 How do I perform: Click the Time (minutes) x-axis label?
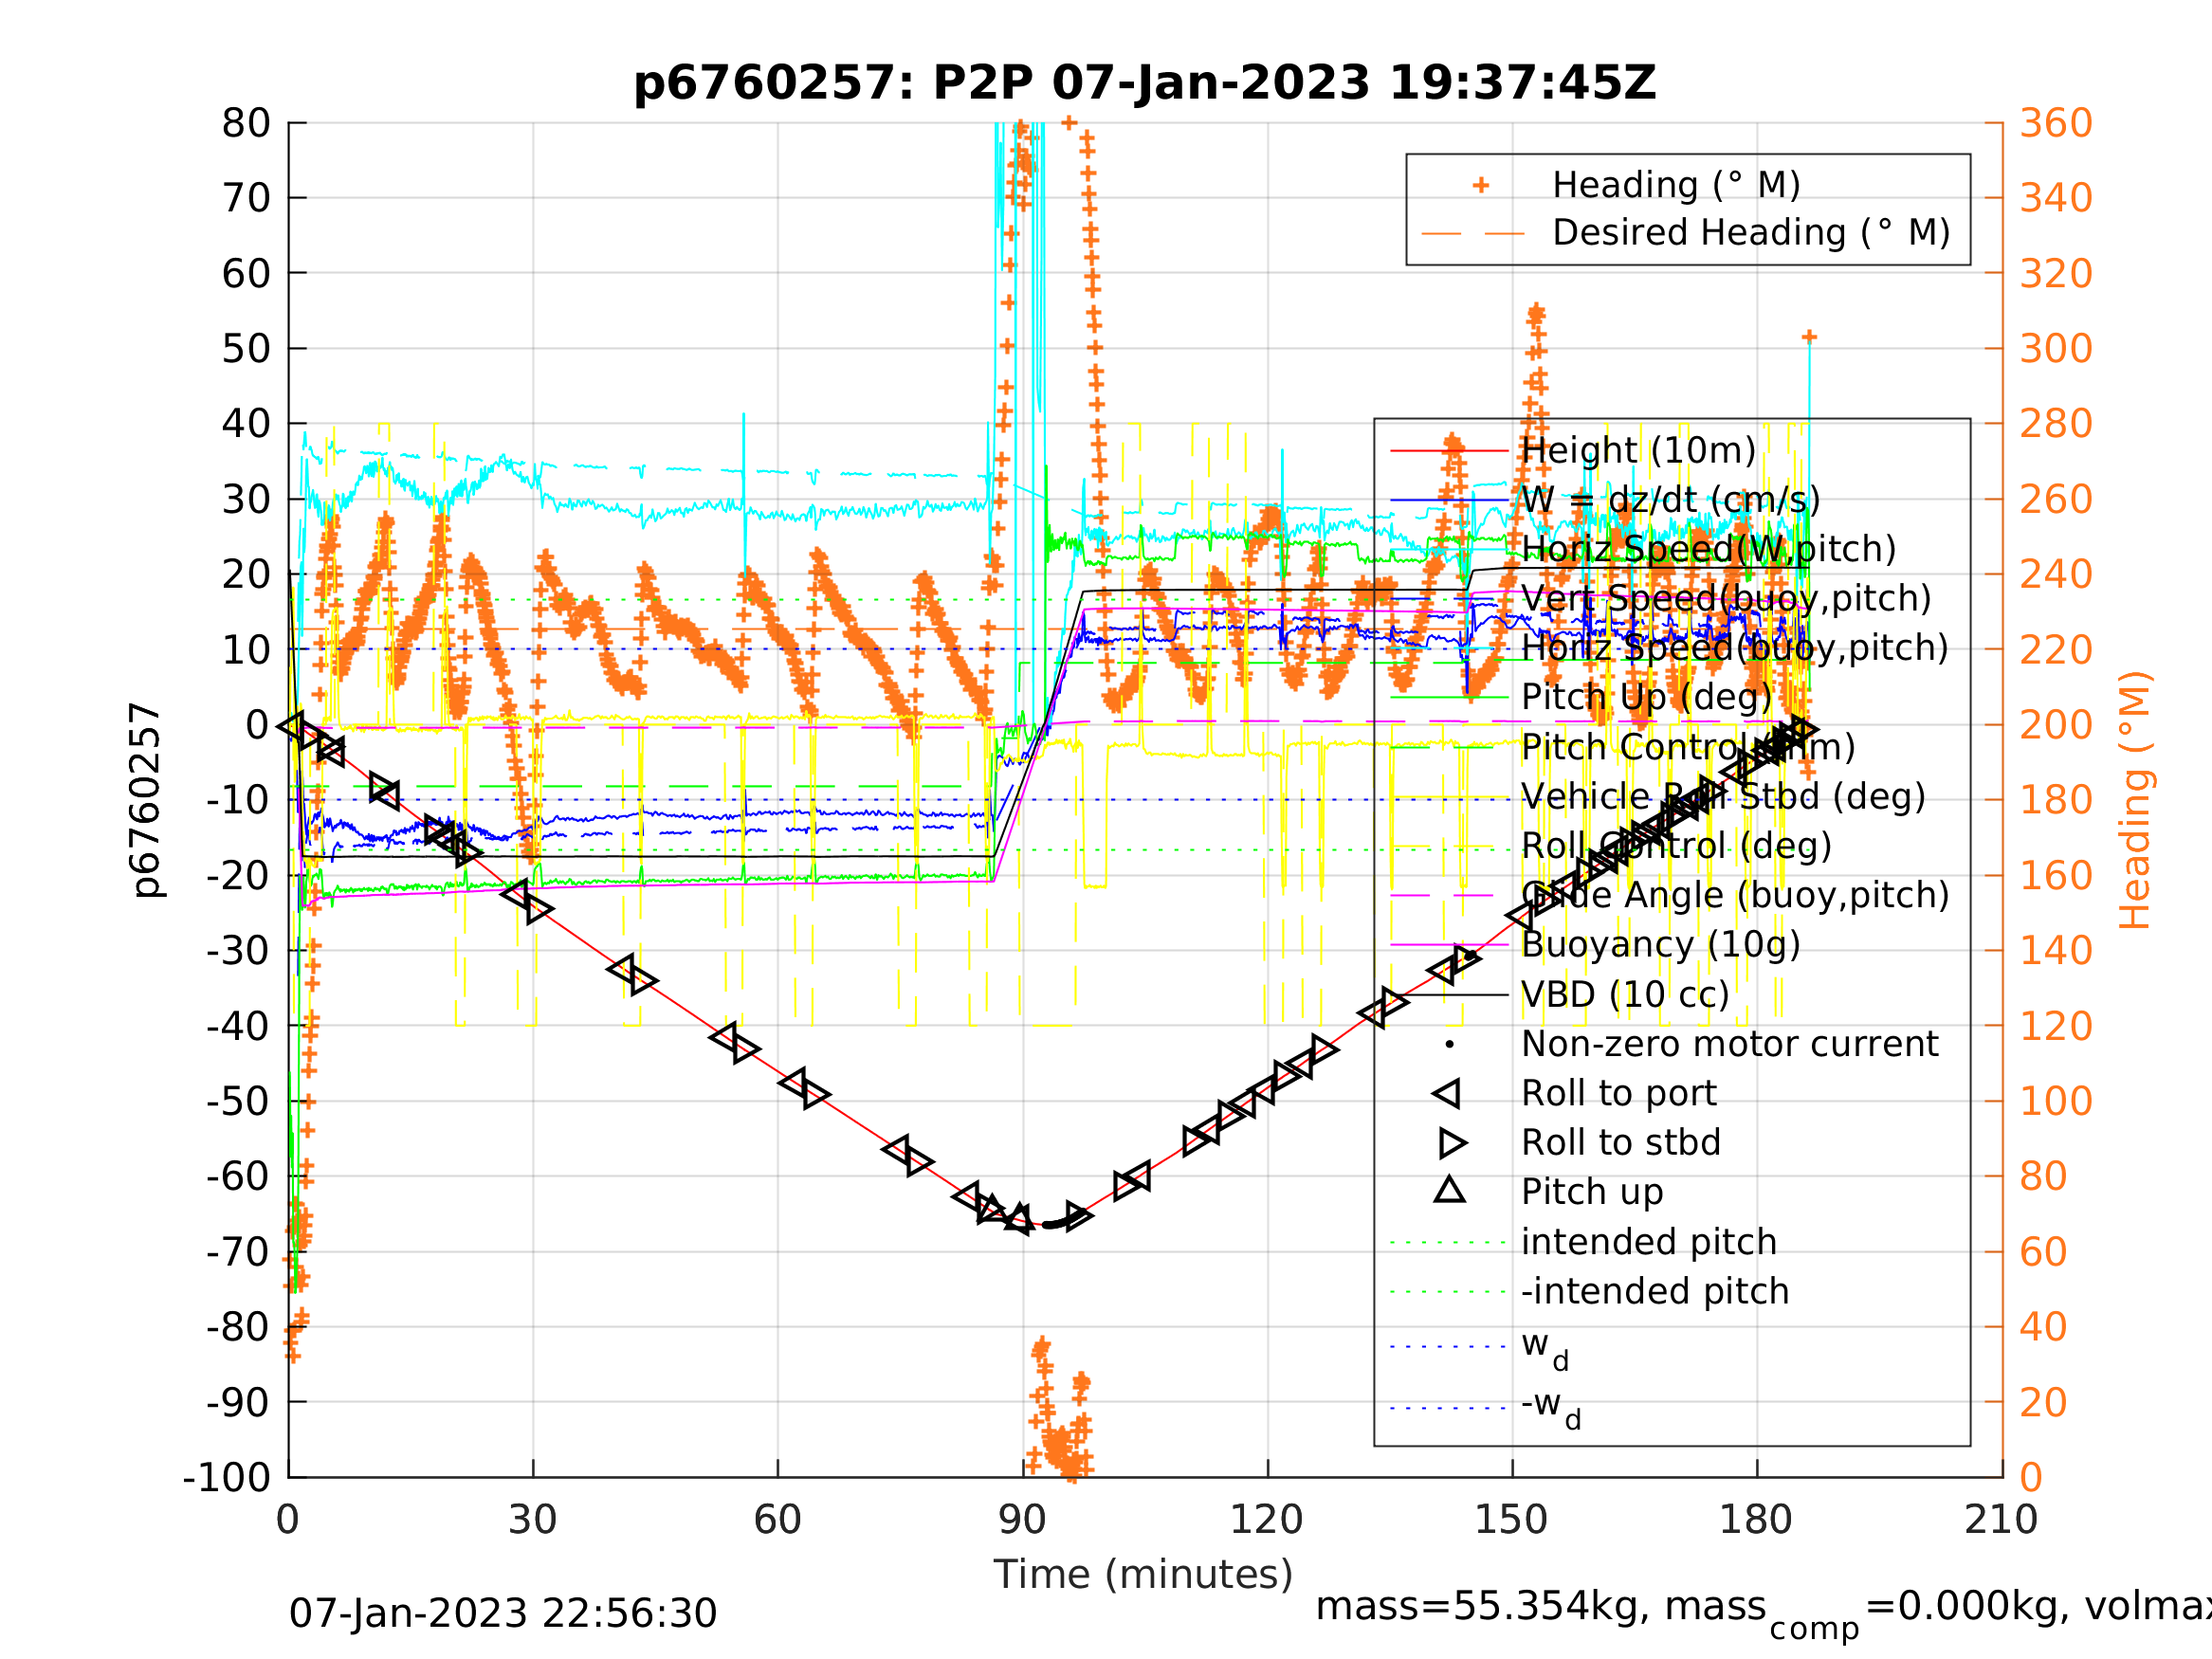1143,1575
